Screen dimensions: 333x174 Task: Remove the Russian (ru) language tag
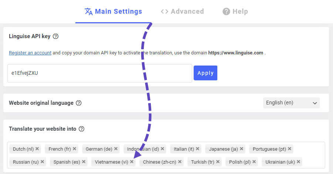coord(42,162)
